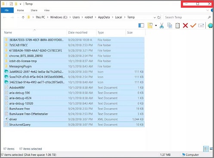Screen dimensions: 214x158
Task: Select the MessagingPlugin folder
Action: 74,67
